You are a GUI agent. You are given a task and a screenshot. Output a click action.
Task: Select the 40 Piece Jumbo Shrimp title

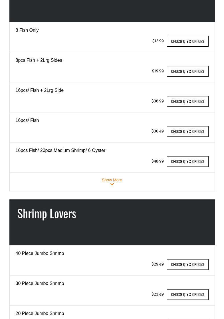(40, 253)
